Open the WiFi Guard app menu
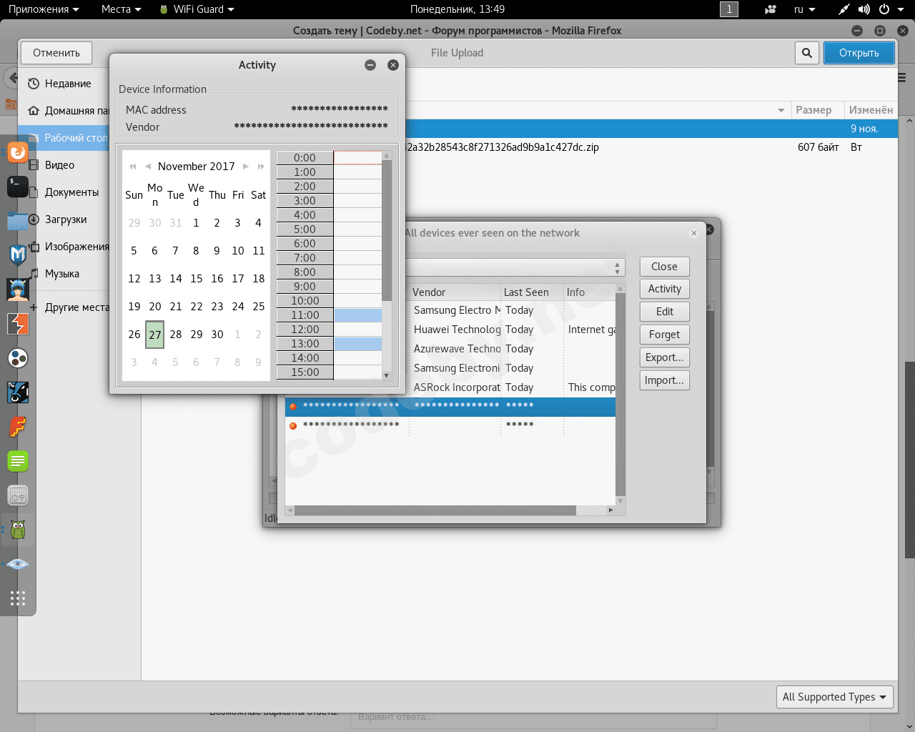915x732 pixels. tap(197, 9)
